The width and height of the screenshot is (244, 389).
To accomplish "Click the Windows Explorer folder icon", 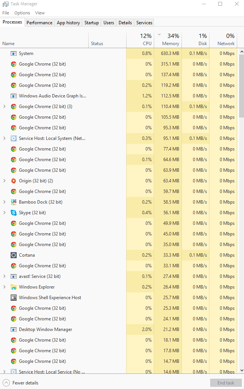I will [x=14, y=287].
